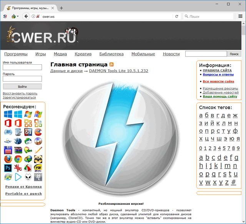Click the red CCleaner icon
This screenshot has width=246, height=224.
tap(38, 132)
